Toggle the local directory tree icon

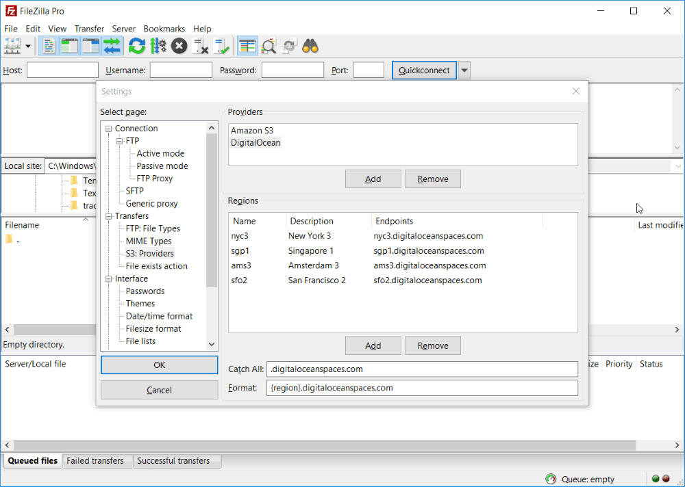point(70,46)
